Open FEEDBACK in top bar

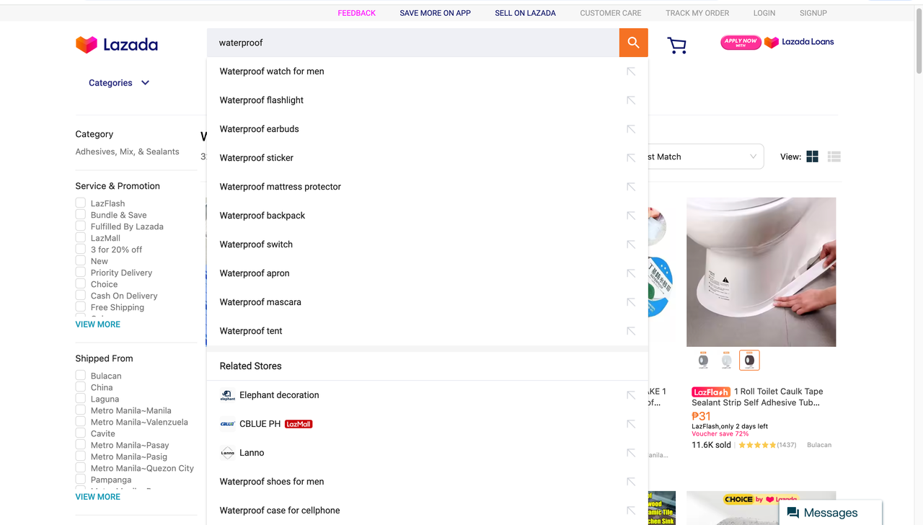pos(357,13)
